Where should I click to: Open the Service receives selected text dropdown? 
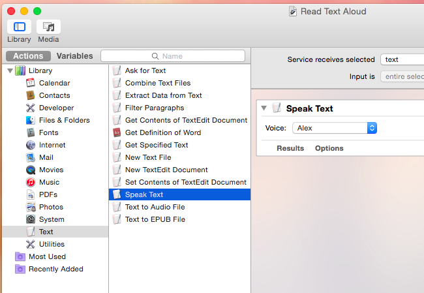click(x=401, y=59)
